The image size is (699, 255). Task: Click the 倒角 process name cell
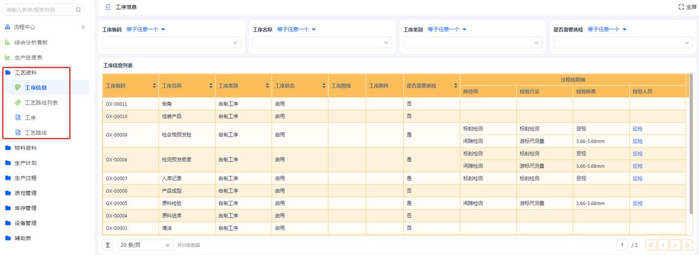(x=186, y=104)
